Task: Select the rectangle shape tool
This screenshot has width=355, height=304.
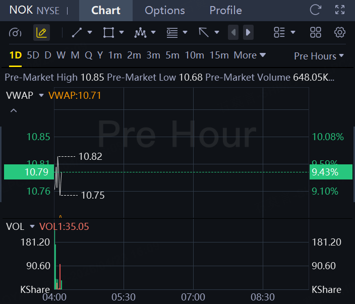Action: point(108,33)
